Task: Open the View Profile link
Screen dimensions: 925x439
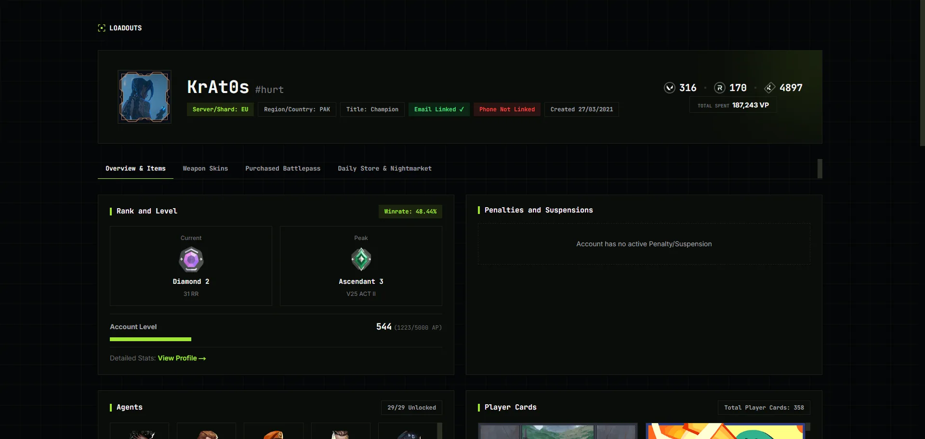Action: tap(182, 358)
